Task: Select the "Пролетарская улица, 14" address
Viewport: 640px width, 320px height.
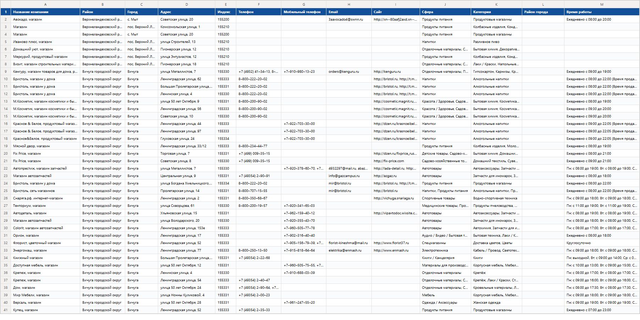Action: pyautogui.click(x=187, y=191)
